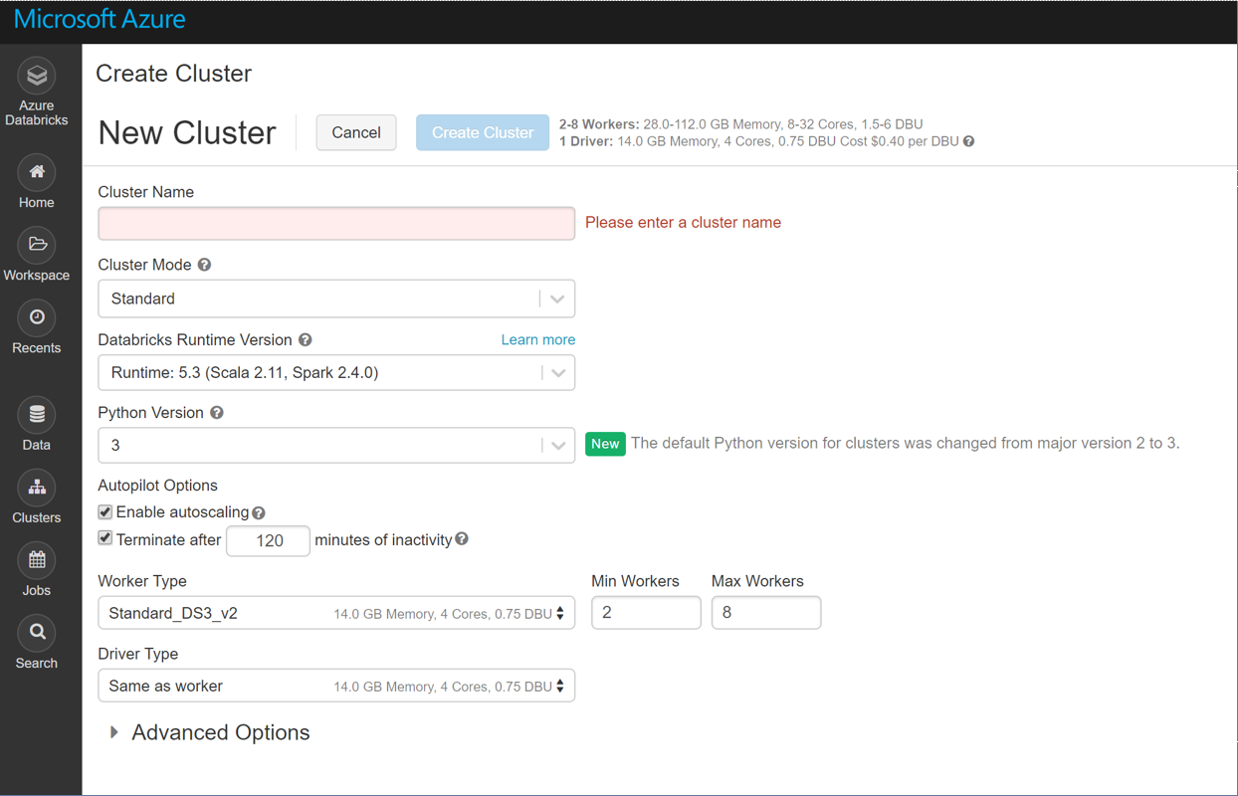
Task: Click the '2-8 Workers:' summary text
Action: click(599, 124)
